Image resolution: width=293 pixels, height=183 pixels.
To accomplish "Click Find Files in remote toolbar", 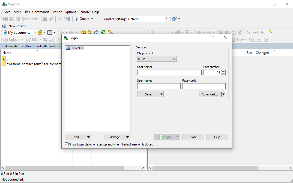I will 255,32.
